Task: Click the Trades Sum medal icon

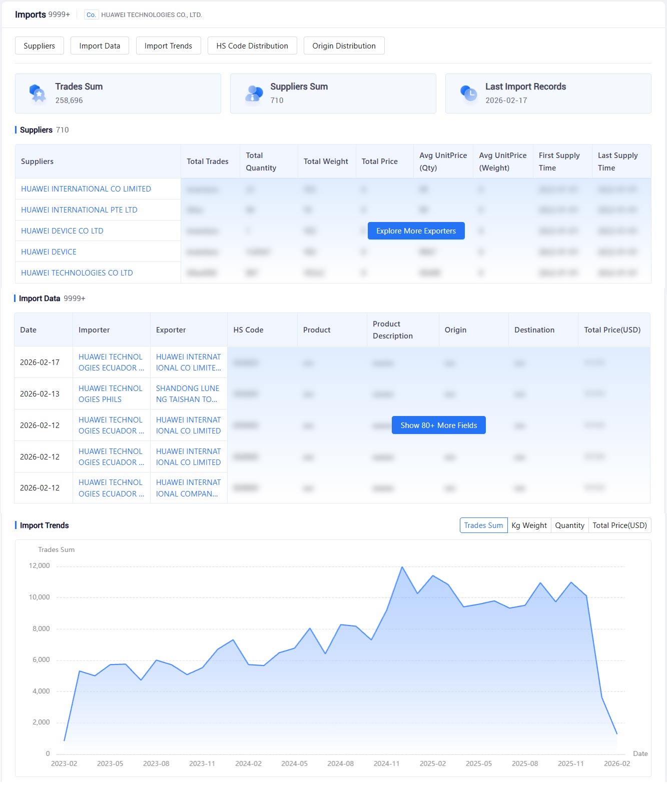Action: tap(38, 93)
